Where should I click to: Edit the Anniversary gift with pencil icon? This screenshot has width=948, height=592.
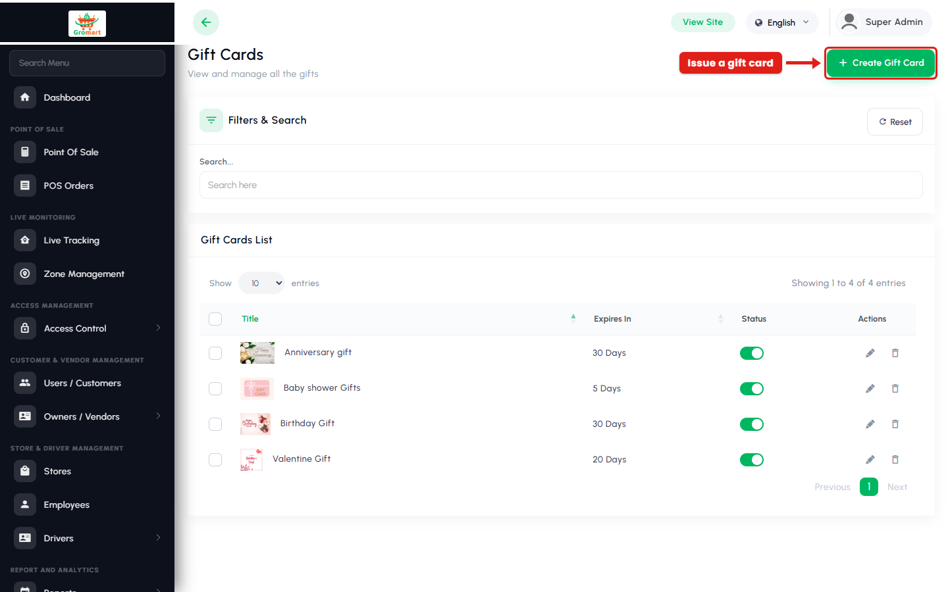pos(870,353)
